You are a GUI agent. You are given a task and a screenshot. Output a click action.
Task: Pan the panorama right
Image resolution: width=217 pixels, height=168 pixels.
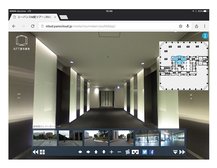(x=88, y=152)
